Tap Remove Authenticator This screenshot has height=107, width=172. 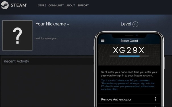[x=116, y=99]
